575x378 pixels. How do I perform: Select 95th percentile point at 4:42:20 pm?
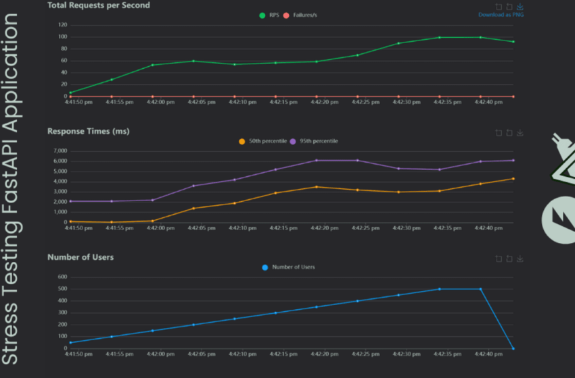tap(317, 160)
